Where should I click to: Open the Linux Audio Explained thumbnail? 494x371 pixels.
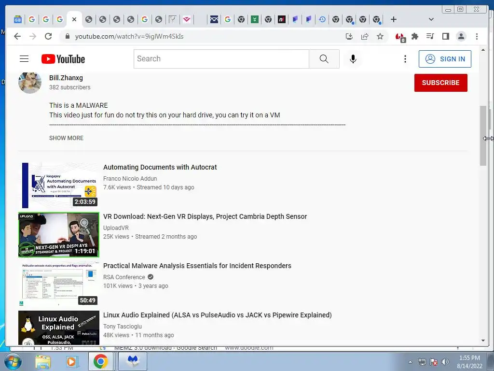tap(59, 328)
